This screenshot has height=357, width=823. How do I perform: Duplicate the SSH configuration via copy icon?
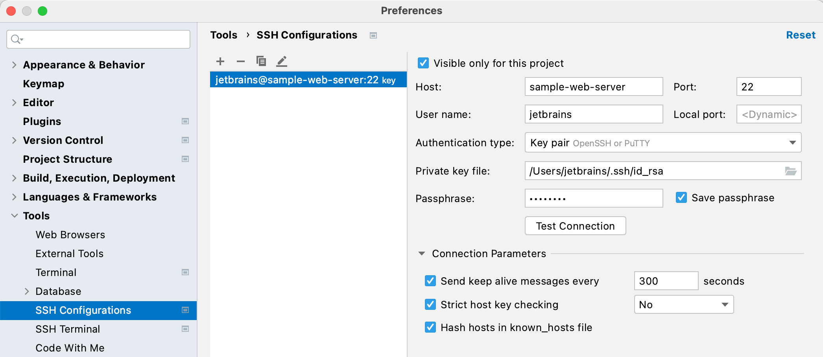[x=261, y=61]
